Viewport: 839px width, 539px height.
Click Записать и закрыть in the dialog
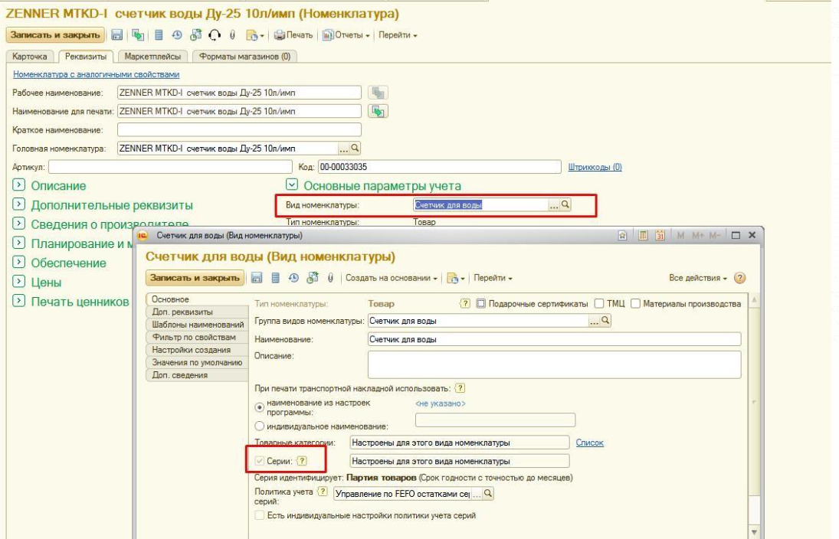[195, 278]
